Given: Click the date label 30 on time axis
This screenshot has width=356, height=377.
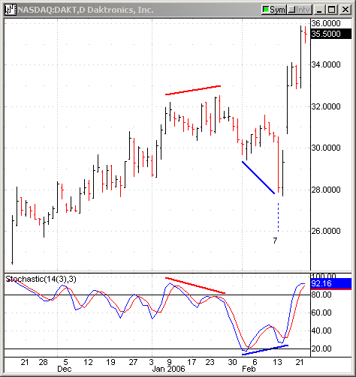Looking at the screenshot, I should tap(232, 362).
